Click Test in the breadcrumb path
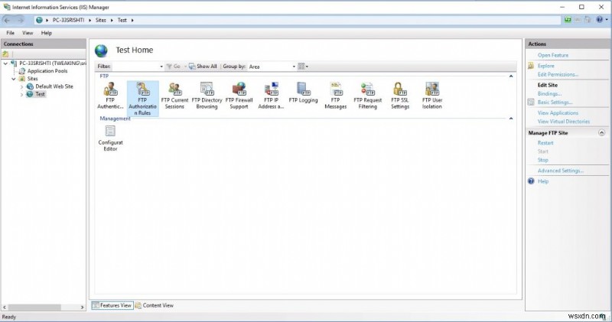Viewport: 612px width, 322px height. tap(122, 20)
